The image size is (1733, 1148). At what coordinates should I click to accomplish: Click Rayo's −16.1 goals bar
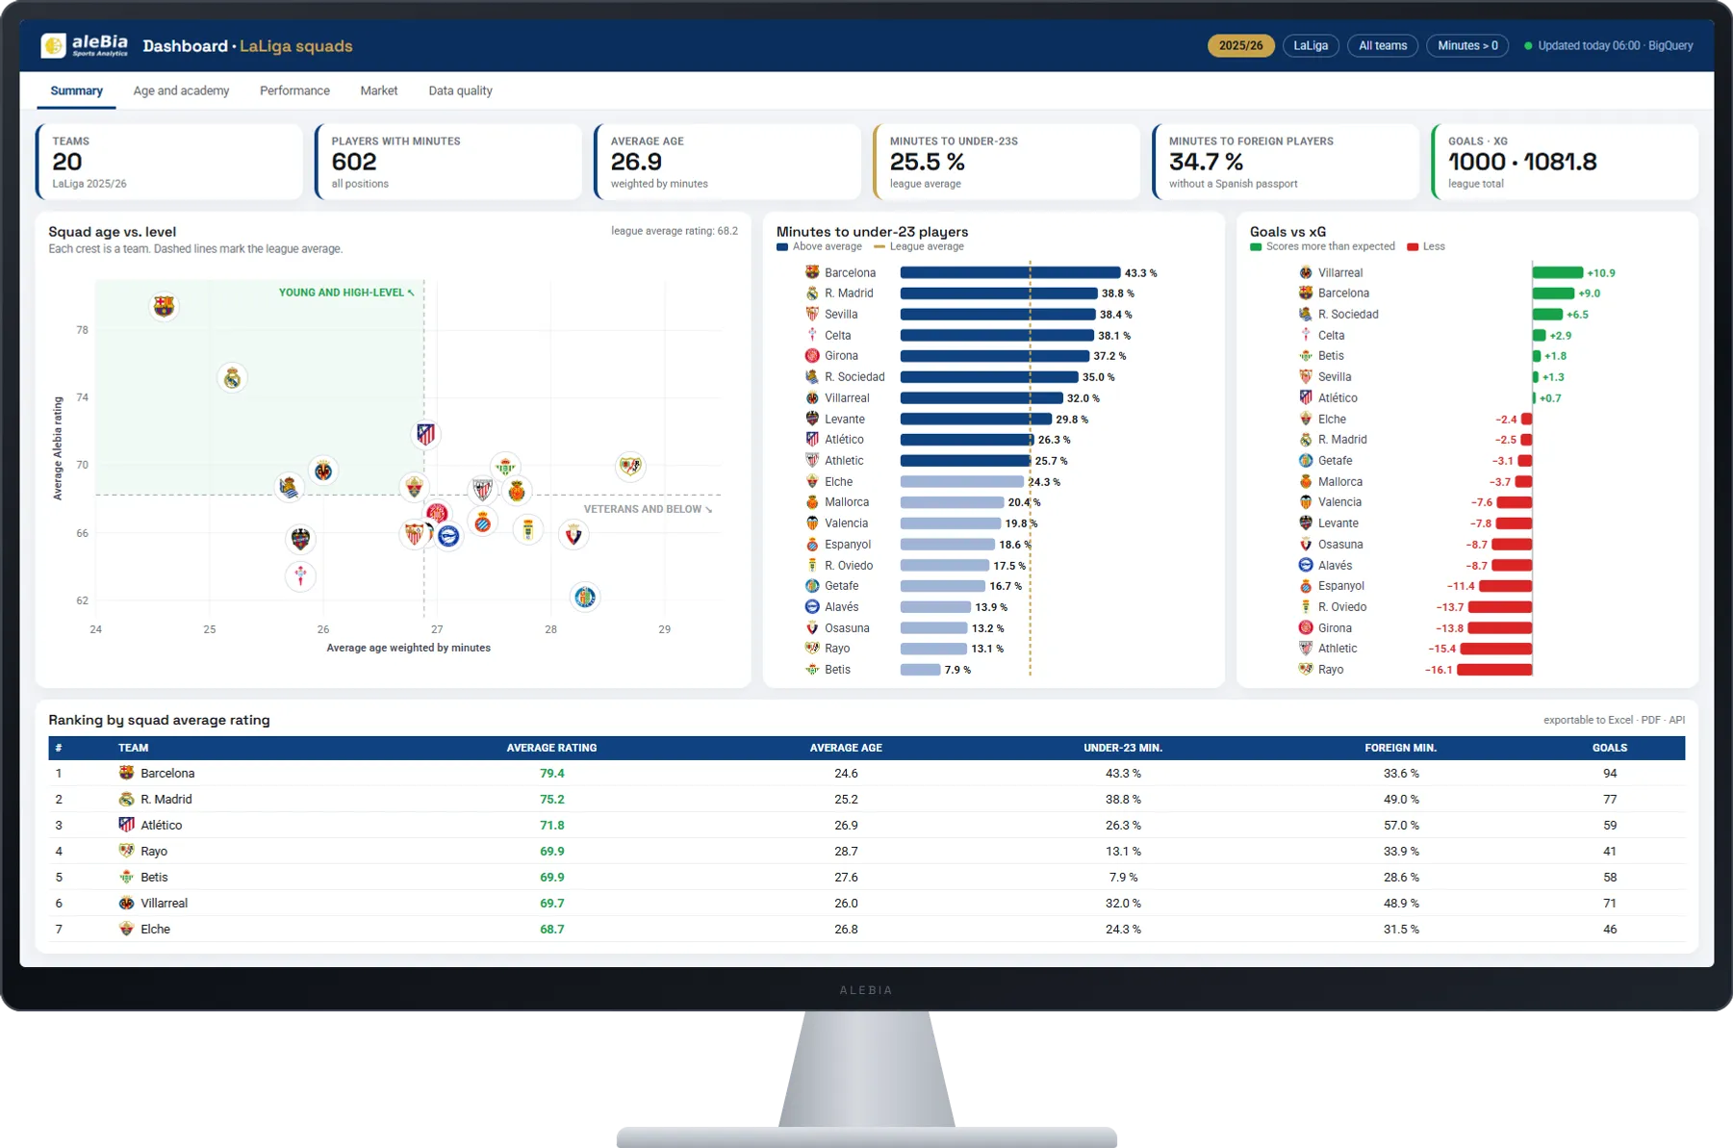(1494, 670)
